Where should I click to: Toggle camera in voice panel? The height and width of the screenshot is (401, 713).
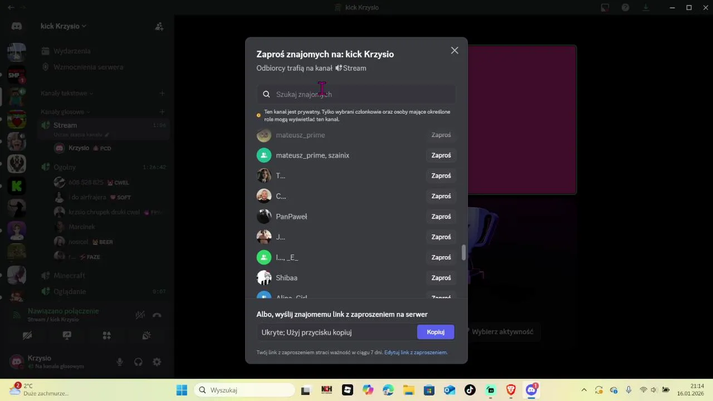[27, 335]
